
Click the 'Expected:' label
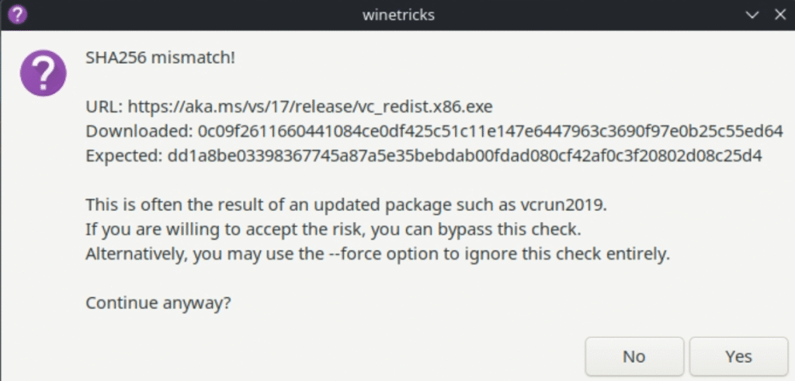tap(124, 156)
